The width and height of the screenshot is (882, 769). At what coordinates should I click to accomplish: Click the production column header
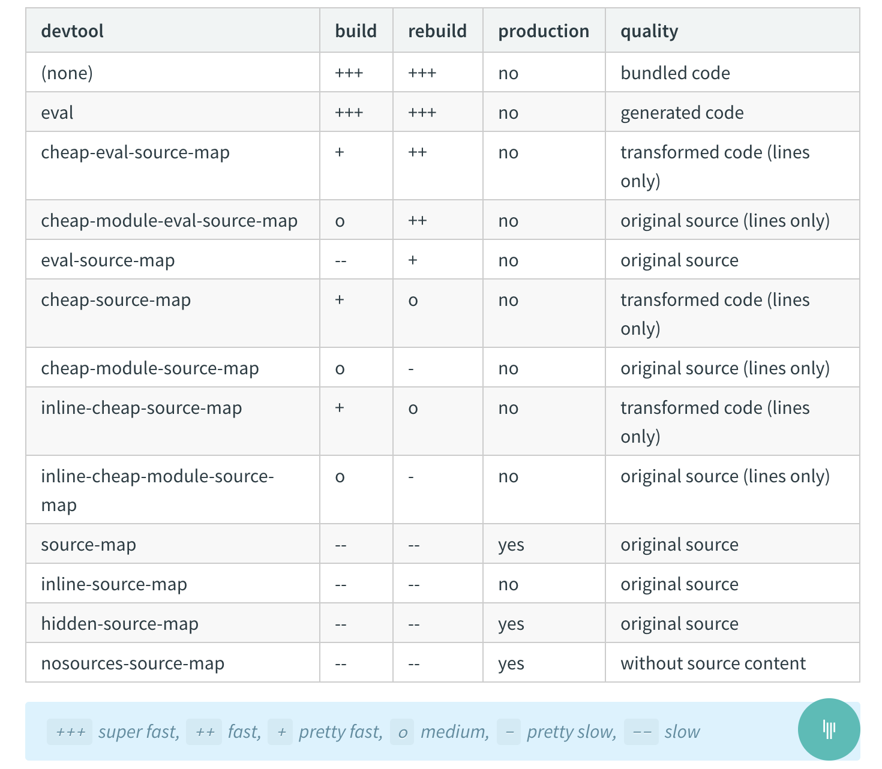[544, 31]
